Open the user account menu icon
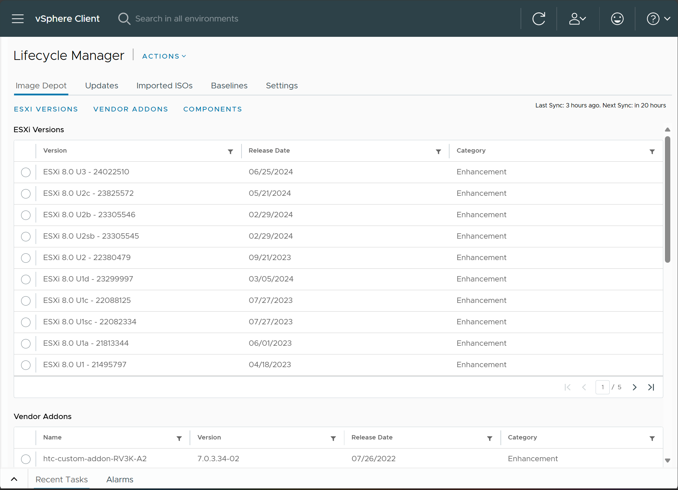The height and width of the screenshot is (490, 678). point(577,19)
